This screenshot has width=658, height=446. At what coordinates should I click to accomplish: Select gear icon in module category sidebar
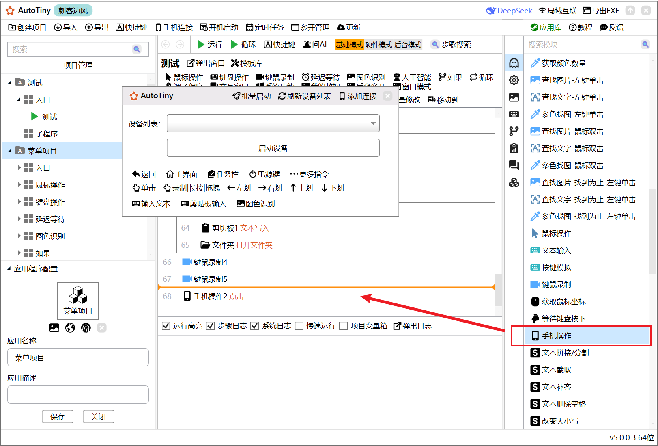click(514, 80)
